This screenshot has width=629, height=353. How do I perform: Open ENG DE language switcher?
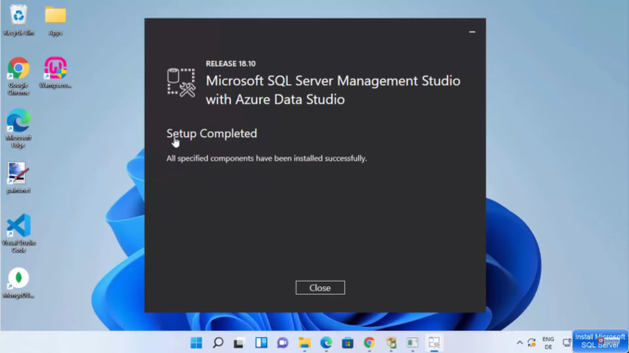pos(548,343)
